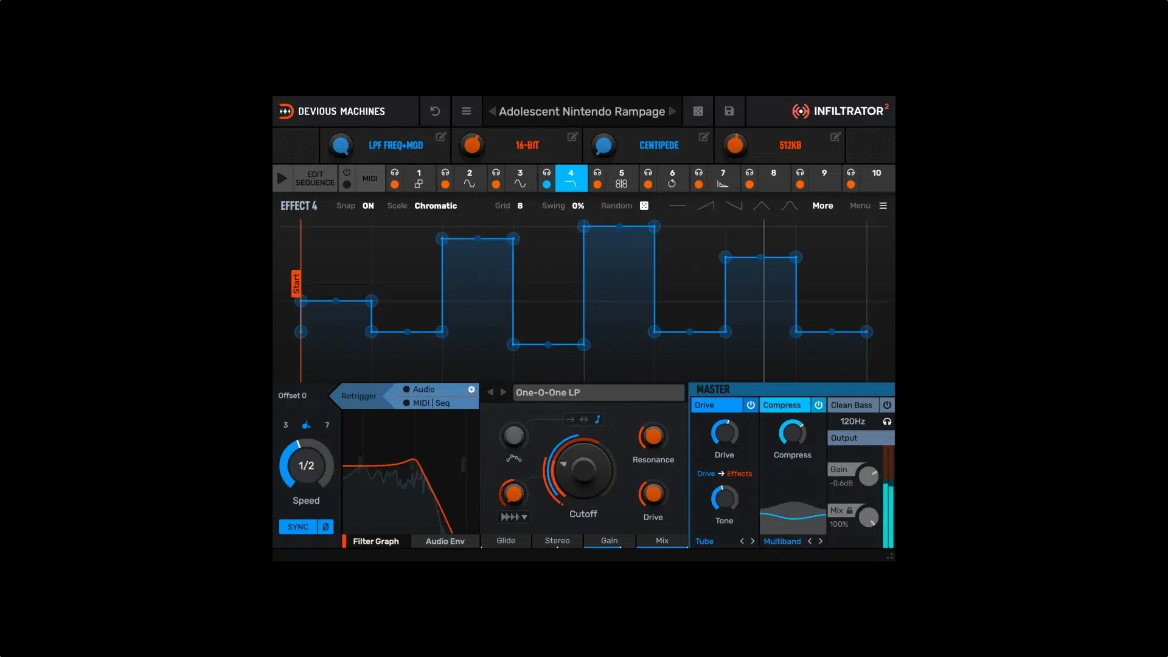
Task: Switch to the Audio Env tab
Action: [x=445, y=541]
